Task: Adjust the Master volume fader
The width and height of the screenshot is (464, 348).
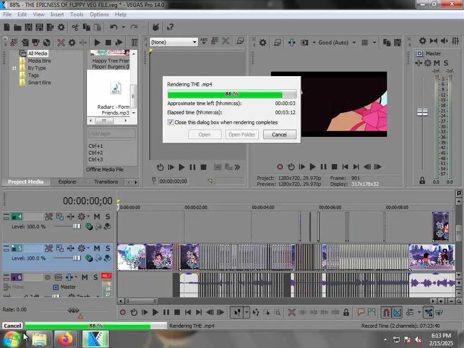Action: click(423, 112)
